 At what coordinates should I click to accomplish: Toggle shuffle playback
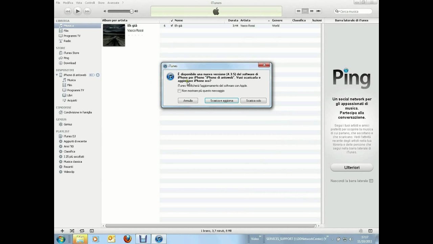point(72,231)
